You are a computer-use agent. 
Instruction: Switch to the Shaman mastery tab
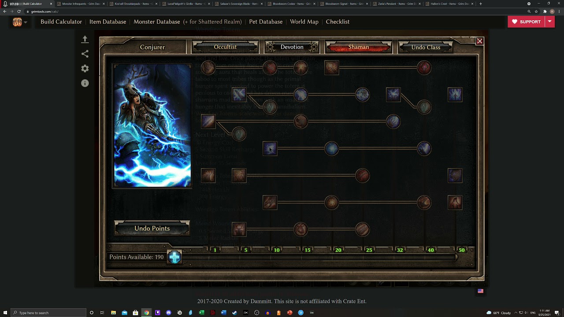tap(359, 47)
